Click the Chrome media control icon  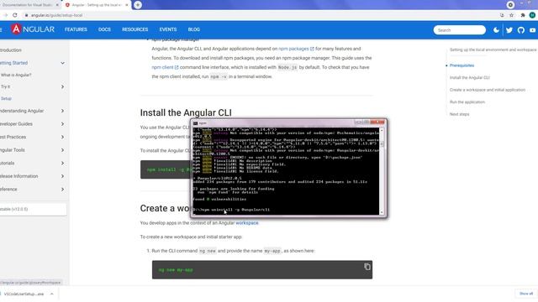pos(510,5)
